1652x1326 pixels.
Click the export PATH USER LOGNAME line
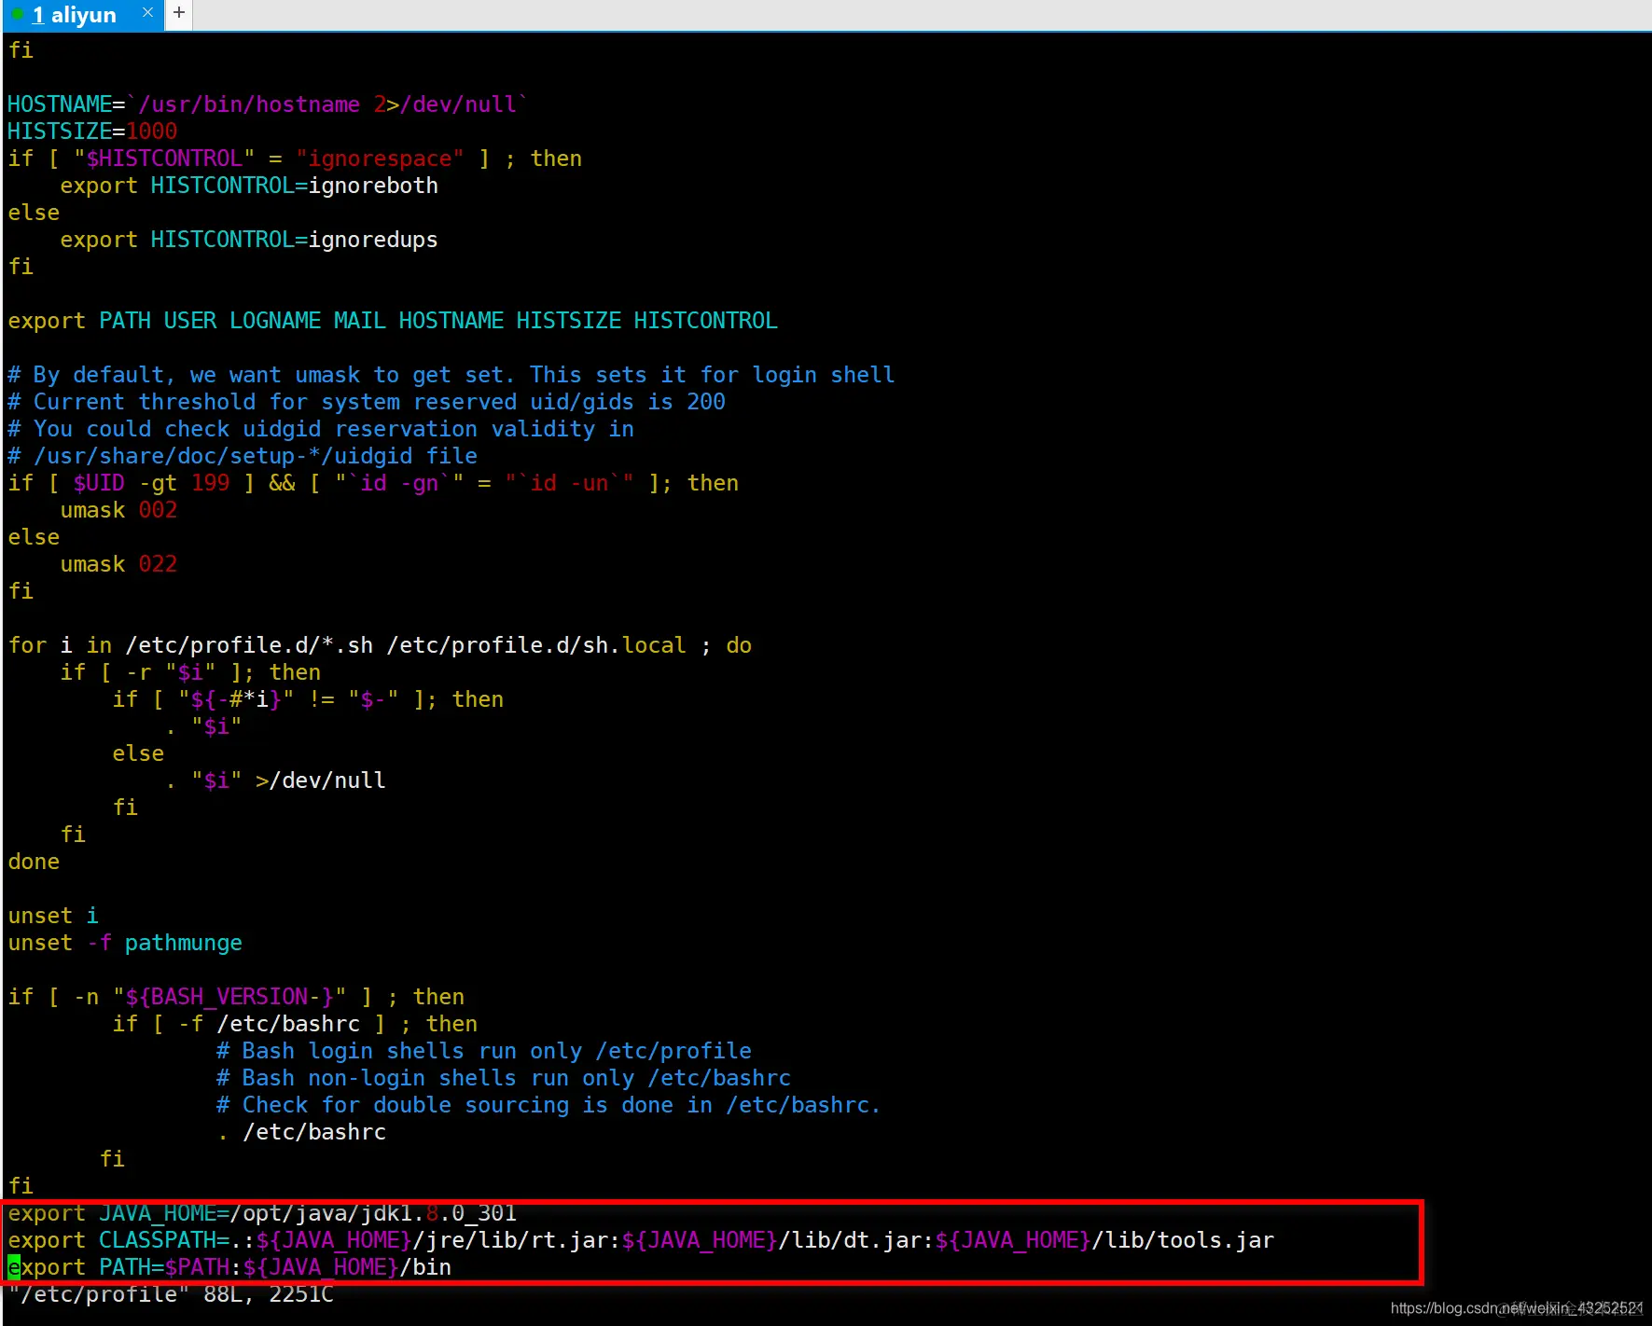click(393, 321)
